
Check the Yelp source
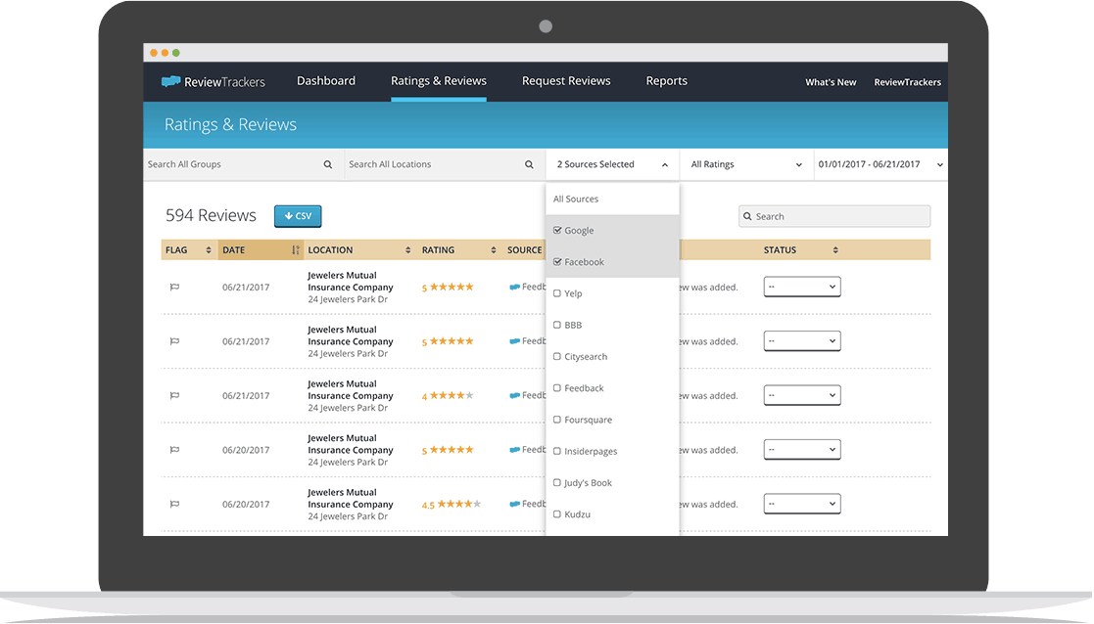(557, 293)
